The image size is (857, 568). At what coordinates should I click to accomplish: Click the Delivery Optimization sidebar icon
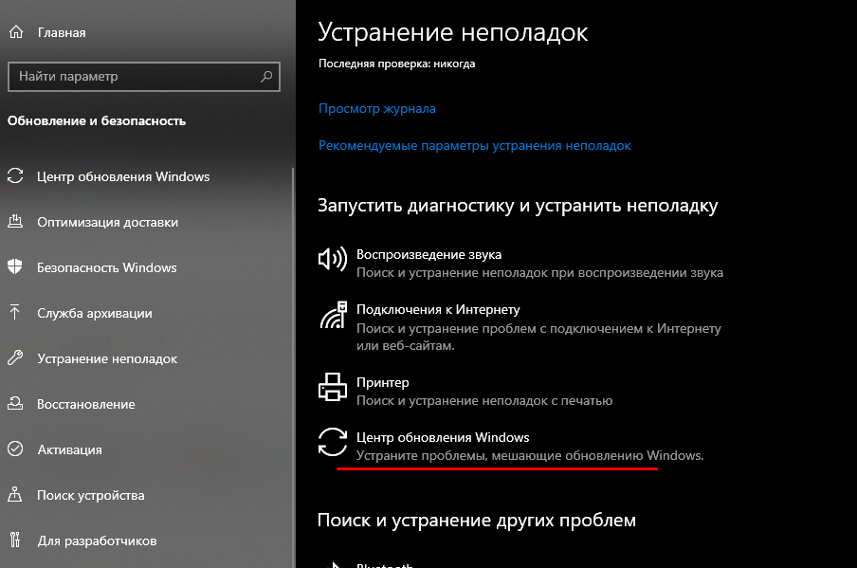(15, 221)
